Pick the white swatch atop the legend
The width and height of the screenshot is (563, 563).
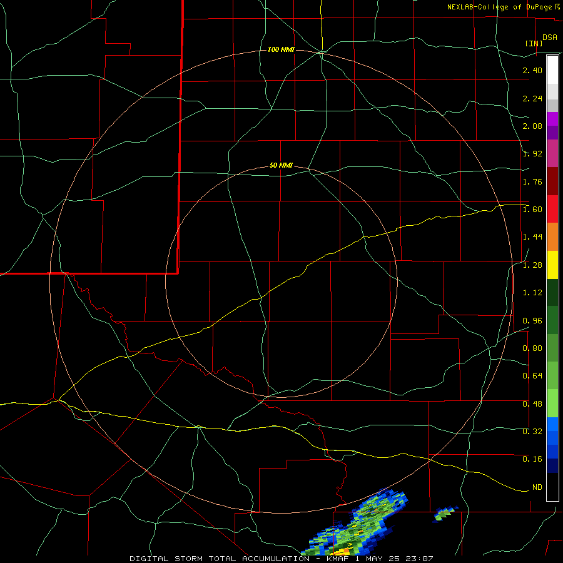coord(552,70)
